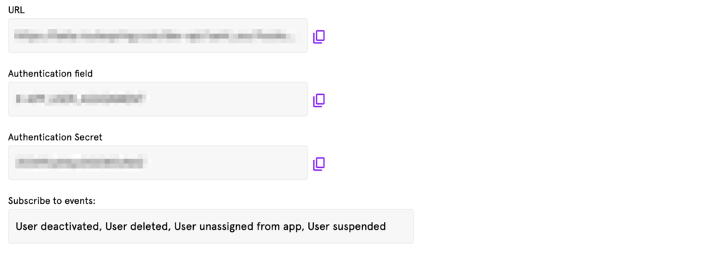Click empty space after User suspended text

tap(399, 226)
